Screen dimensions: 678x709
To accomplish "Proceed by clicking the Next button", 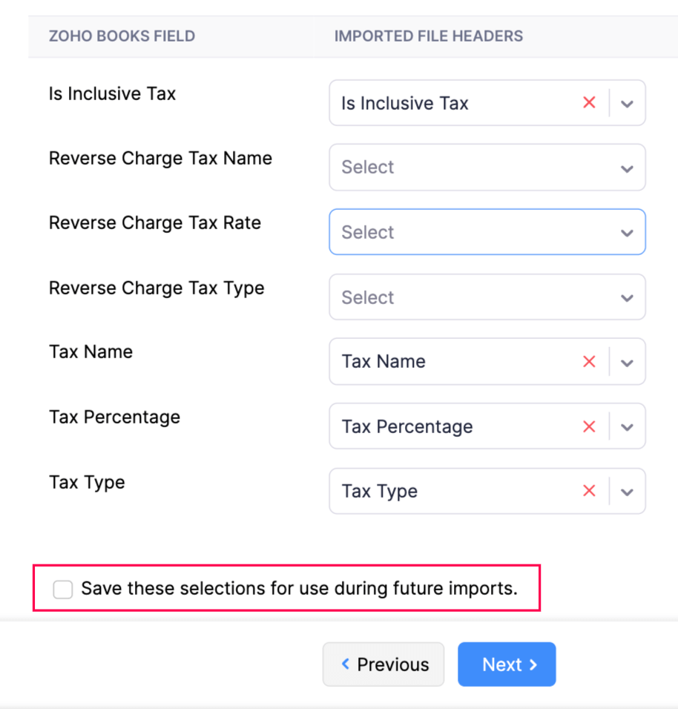I will (507, 664).
